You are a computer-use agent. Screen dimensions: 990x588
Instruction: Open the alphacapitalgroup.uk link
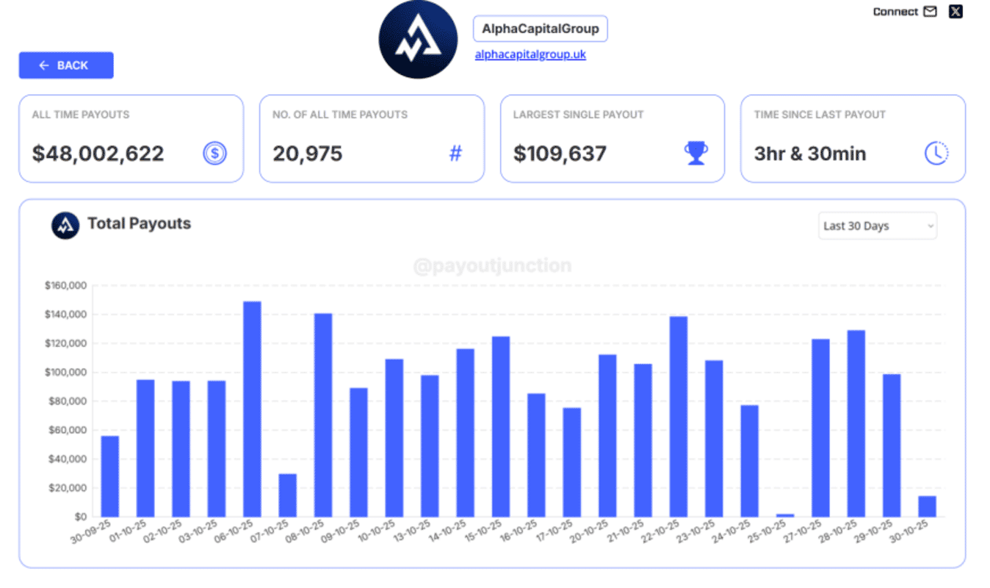[530, 54]
